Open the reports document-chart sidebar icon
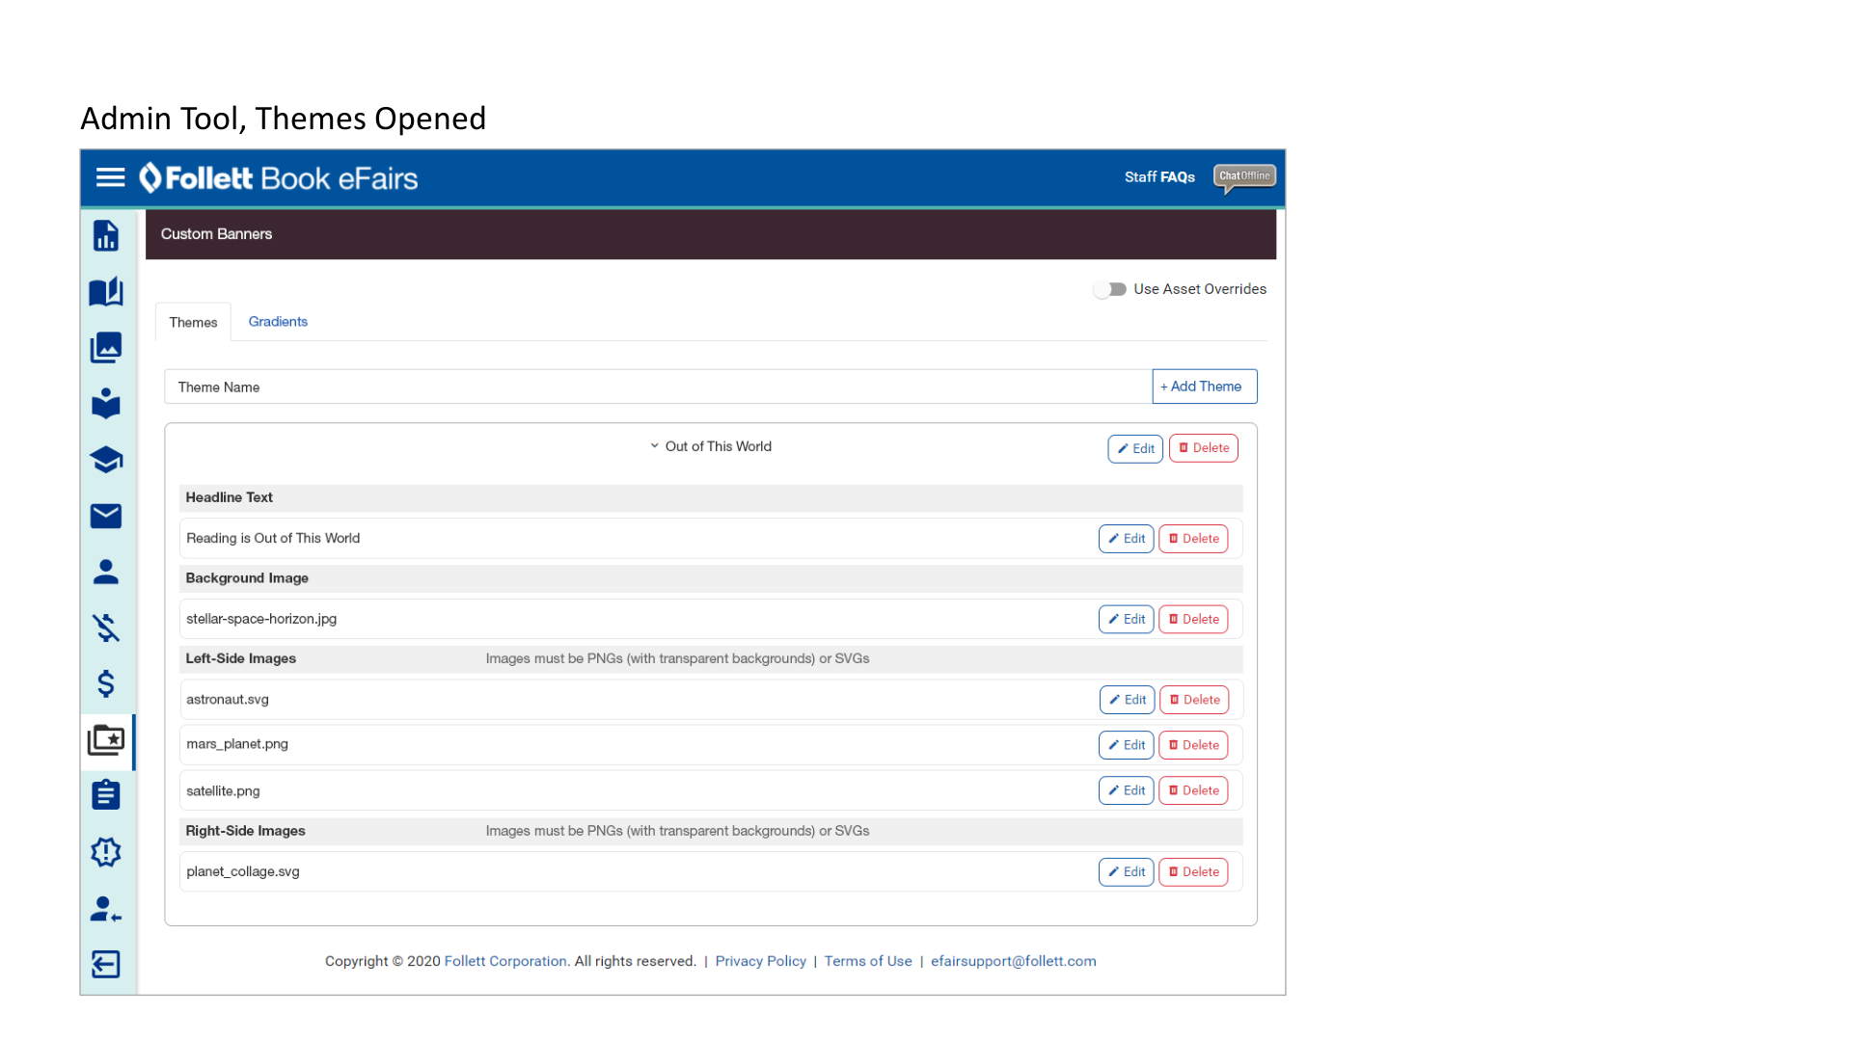The height and width of the screenshot is (1041, 1852). click(106, 235)
